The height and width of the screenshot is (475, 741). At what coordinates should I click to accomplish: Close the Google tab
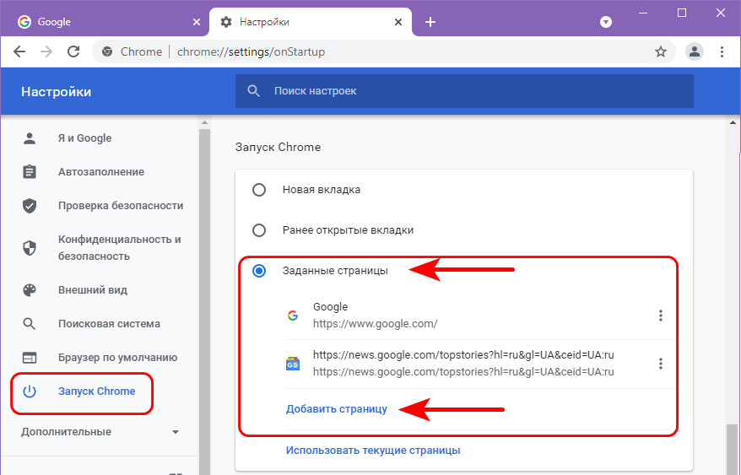click(x=197, y=22)
